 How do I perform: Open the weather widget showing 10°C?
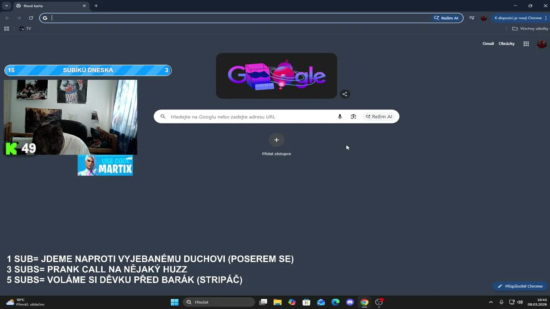[25, 302]
